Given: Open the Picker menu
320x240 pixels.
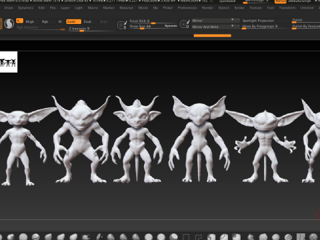Looking at the screenshot, I should (168, 8).
